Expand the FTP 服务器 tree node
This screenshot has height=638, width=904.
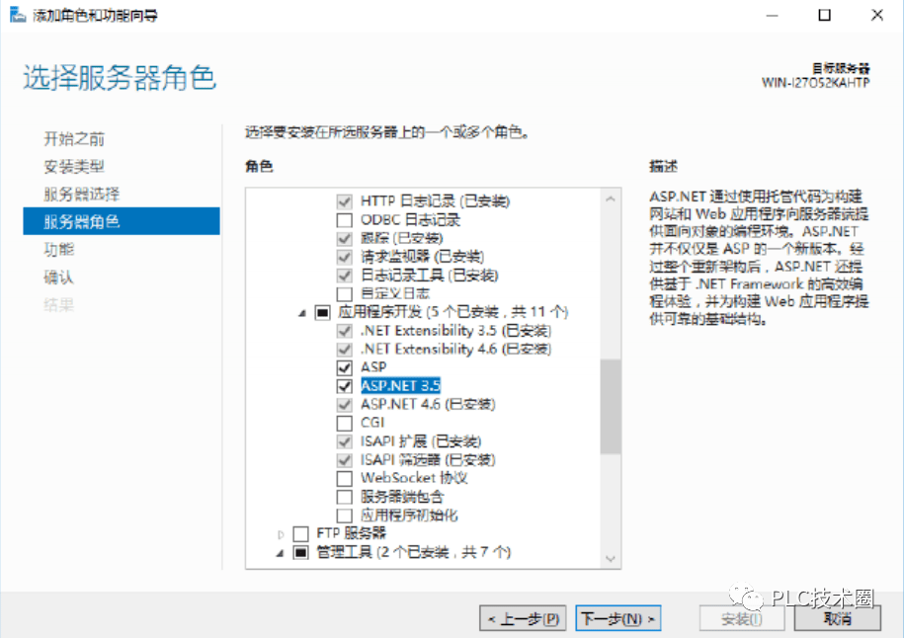click(281, 534)
